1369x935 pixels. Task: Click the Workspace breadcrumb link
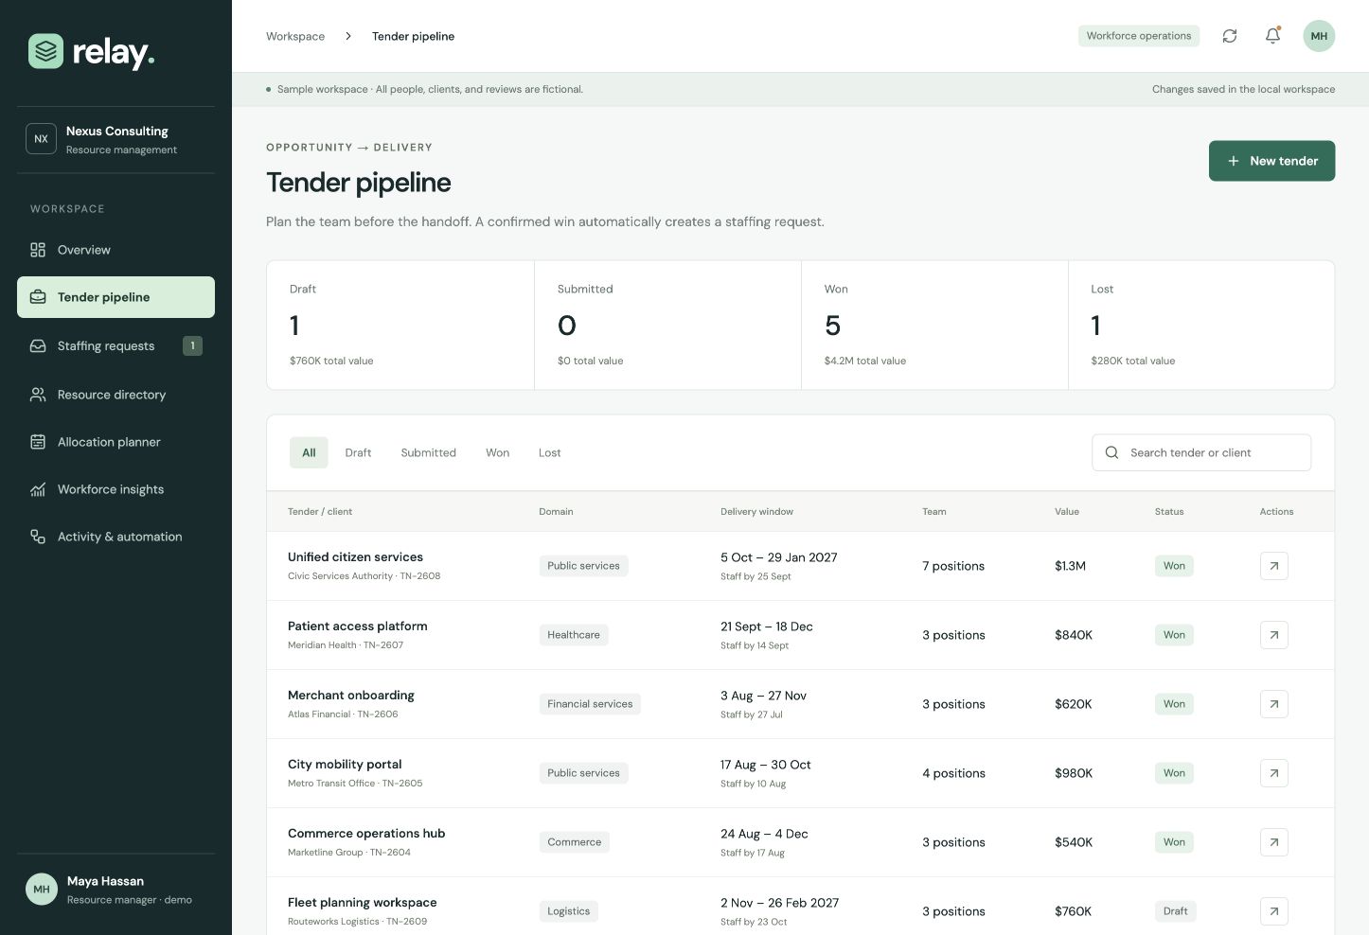coord(295,36)
